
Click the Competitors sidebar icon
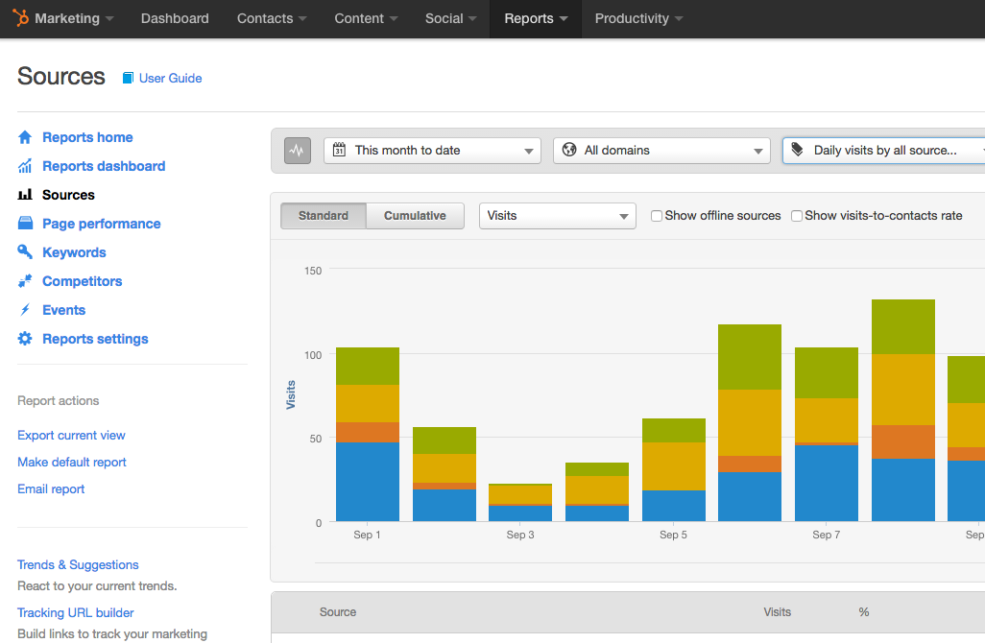(25, 281)
